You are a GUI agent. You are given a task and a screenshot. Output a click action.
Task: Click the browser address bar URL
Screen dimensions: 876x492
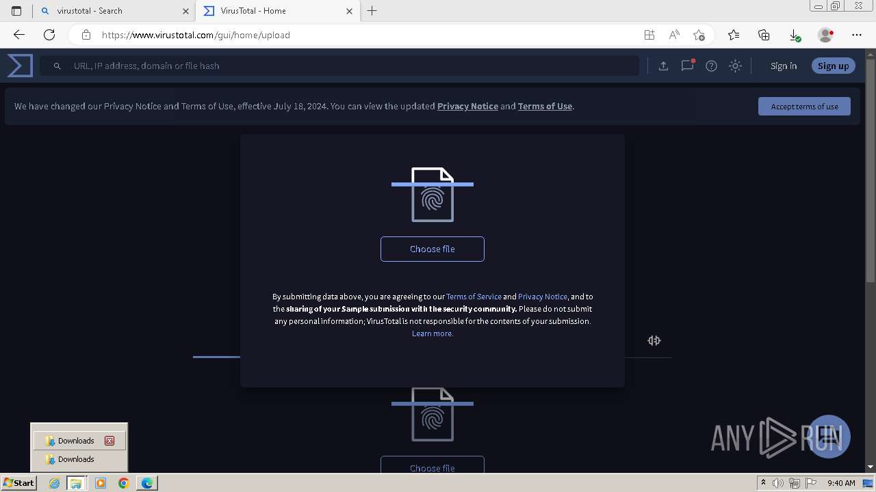196,35
